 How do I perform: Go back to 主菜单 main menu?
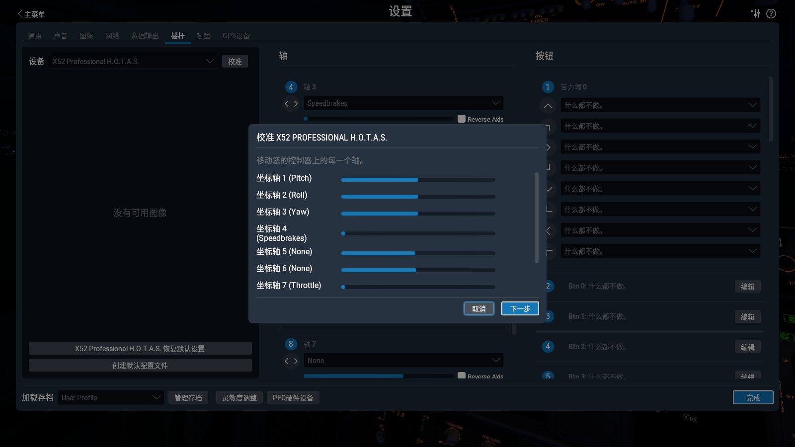click(31, 14)
